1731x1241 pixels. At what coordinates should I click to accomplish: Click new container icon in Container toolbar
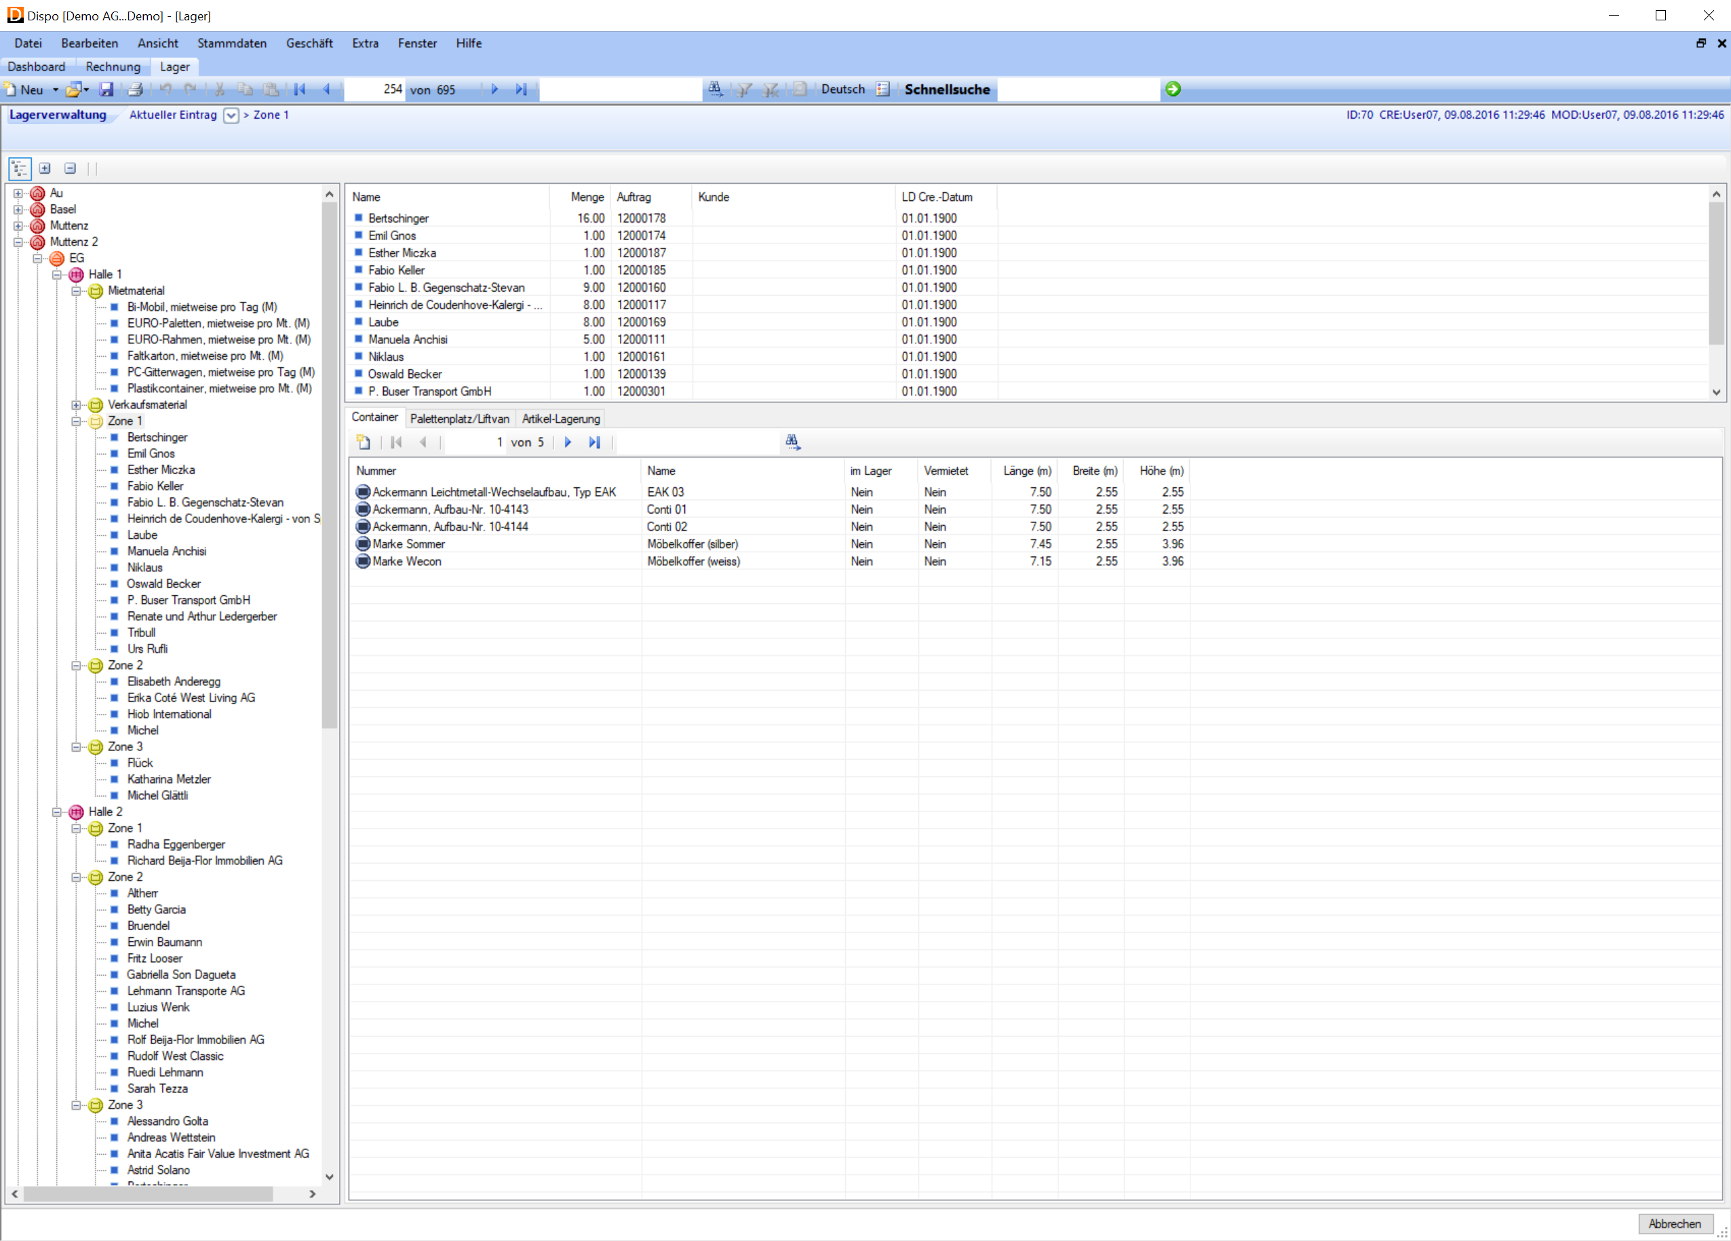364,442
